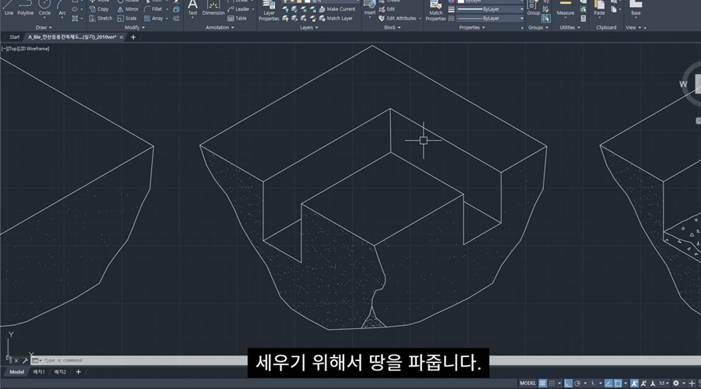Toggle drawing grid display in status bar
The width and height of the screenshot is (701, 389).
coord(542,384)
